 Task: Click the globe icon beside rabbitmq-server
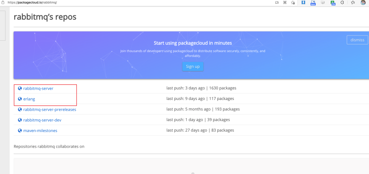click(x=20, y=88)
